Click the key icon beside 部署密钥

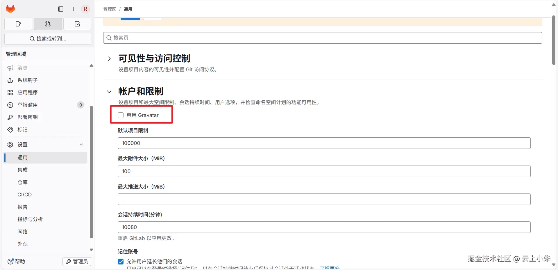pos(10,117)
